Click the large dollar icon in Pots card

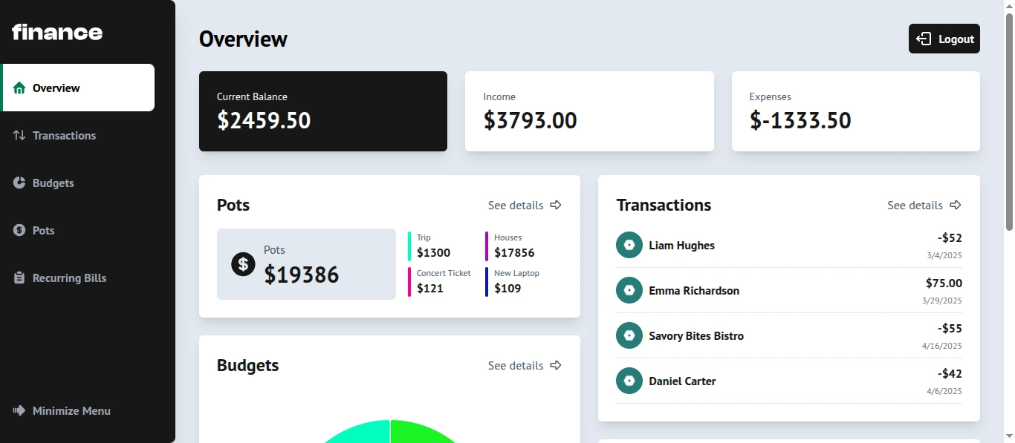tap(243, 264)
